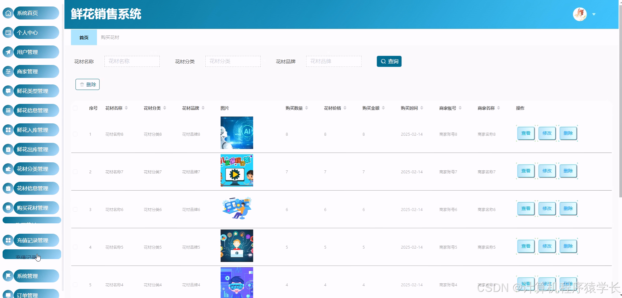The image size is (622, 298).
Task: Click 修改 on the 花材名称7 row
Action: pos(547,171)
